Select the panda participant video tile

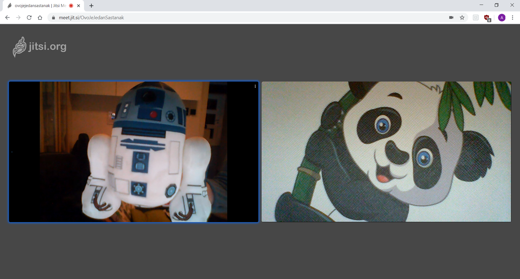386,152
